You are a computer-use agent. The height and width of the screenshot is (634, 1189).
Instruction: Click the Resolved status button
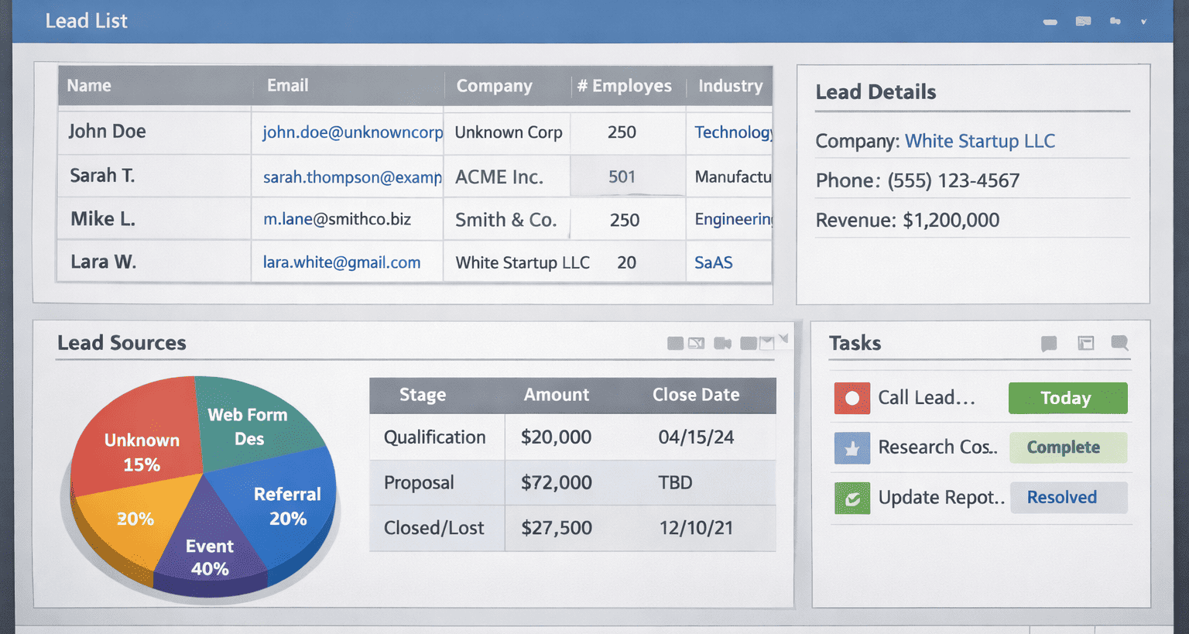click(1067, 497)
